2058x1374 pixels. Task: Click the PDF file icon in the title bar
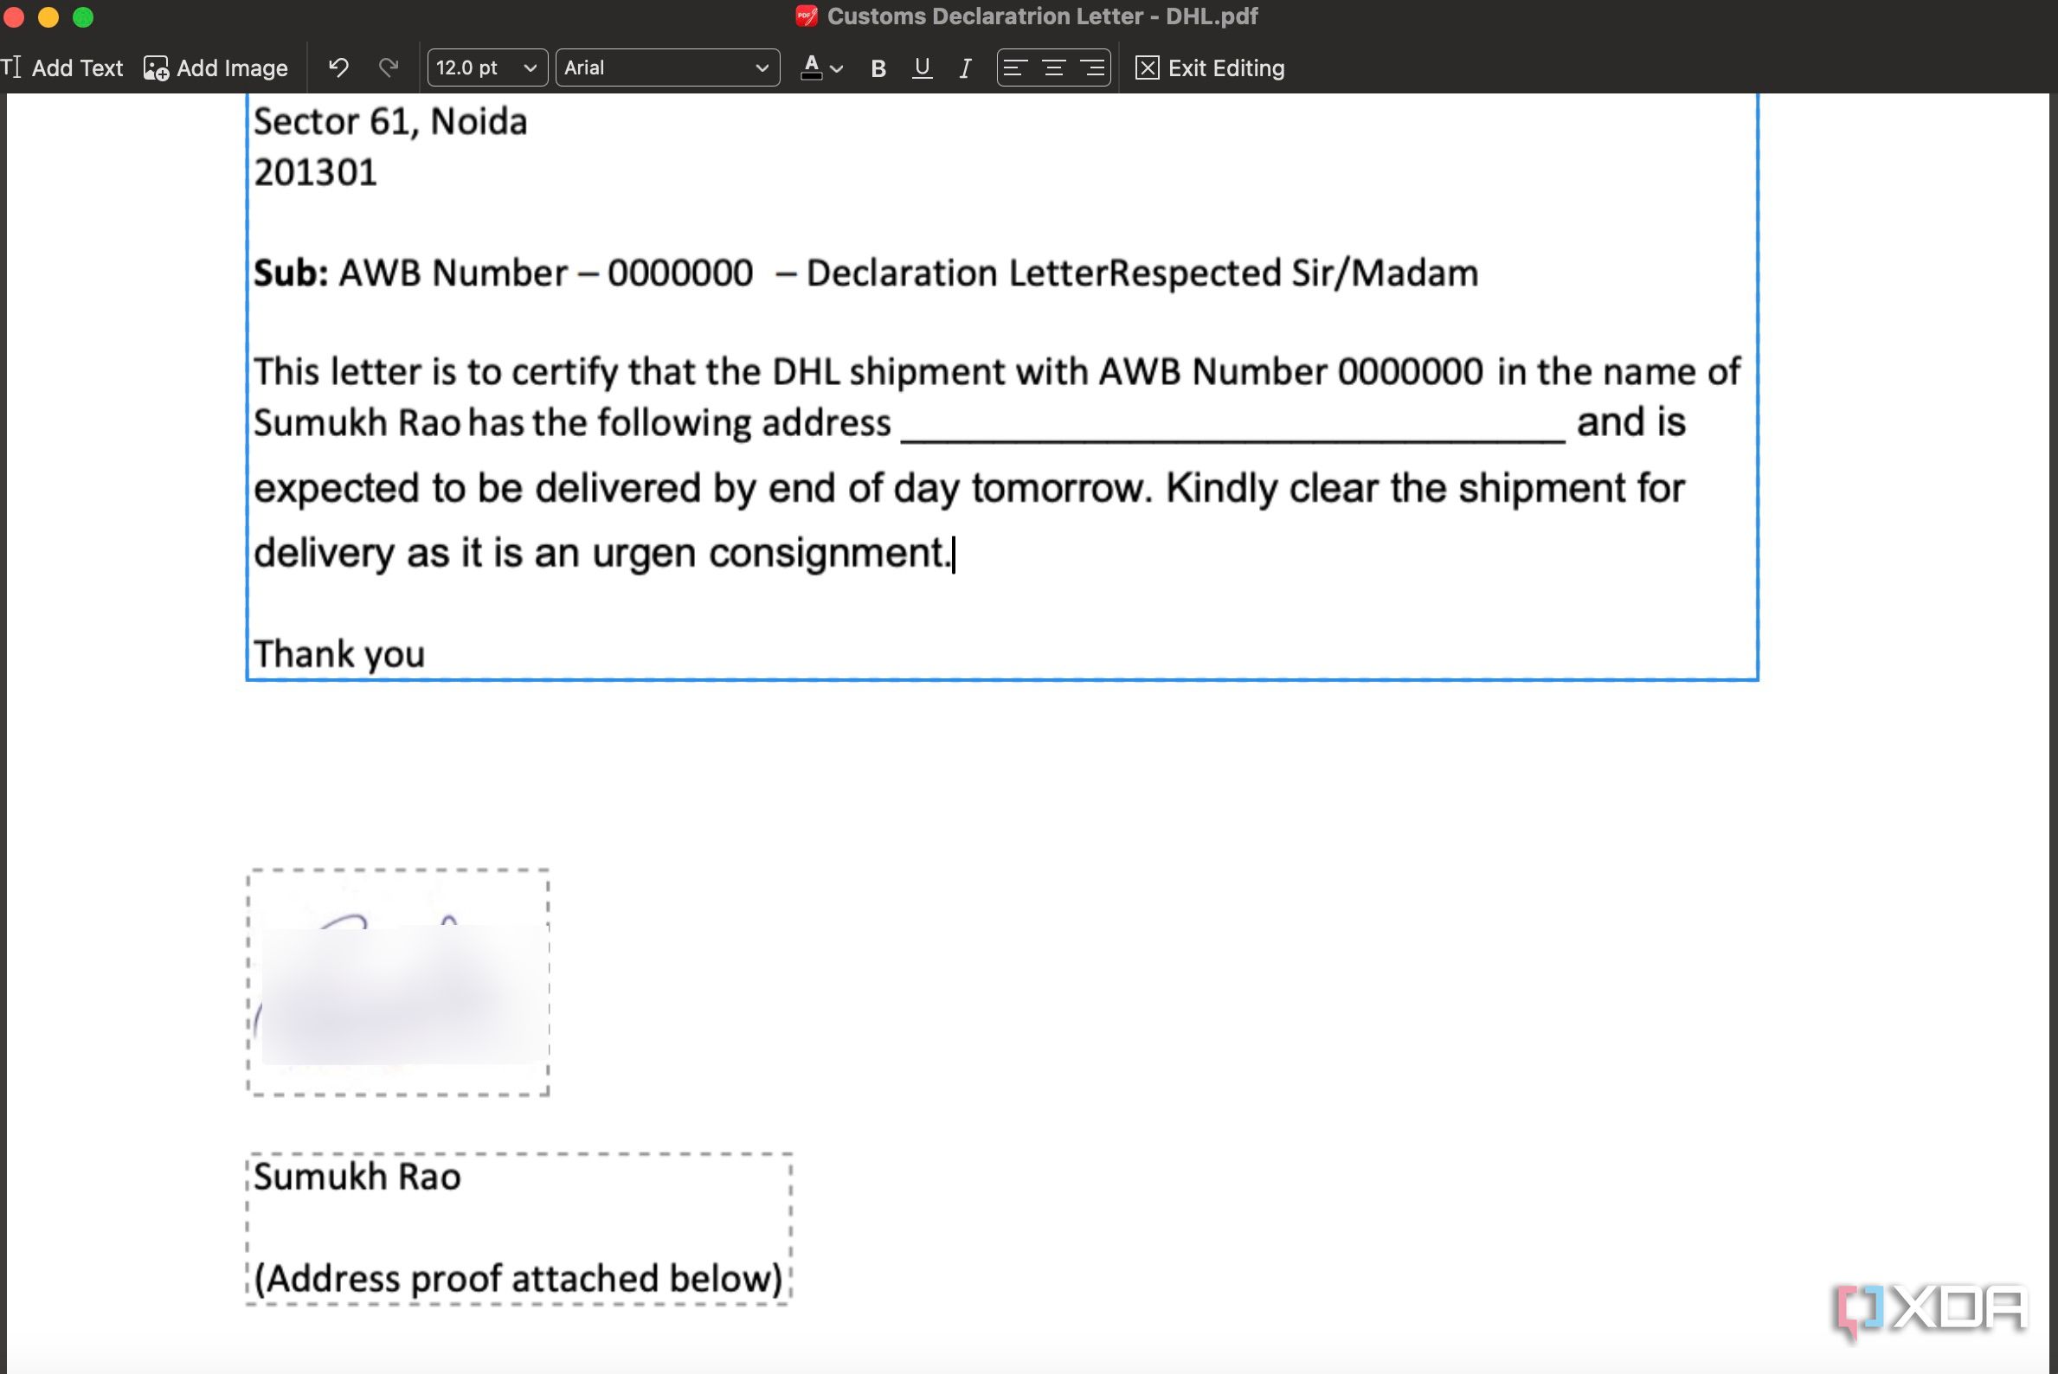(805, 16)
